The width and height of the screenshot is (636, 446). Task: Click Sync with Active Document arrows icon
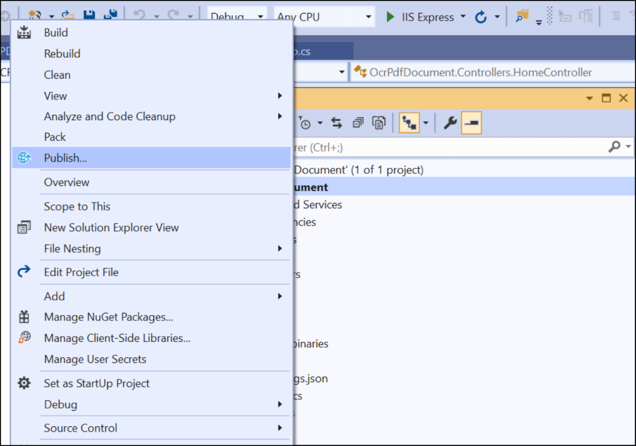pos(337,123)
